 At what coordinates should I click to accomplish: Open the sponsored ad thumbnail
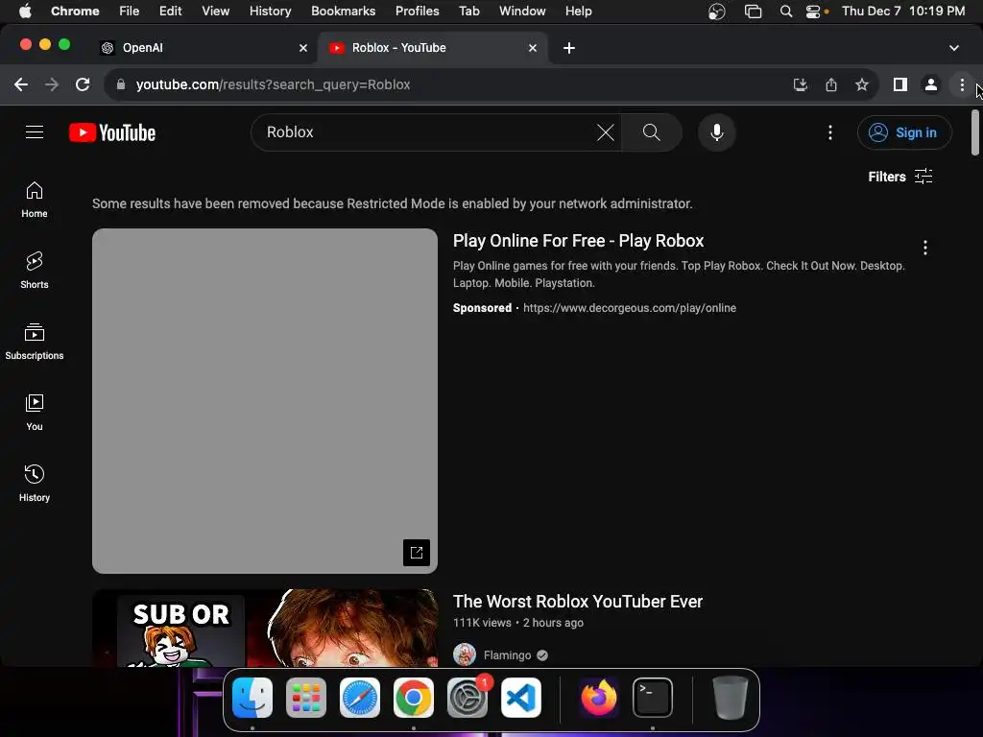tap(265, 401)
